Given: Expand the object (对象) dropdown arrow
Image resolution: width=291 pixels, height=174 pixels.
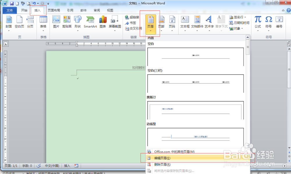Looking at the screenshot, I should coord(242,28).
